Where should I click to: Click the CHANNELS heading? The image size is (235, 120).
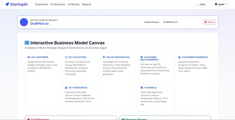pyautogui.click(x=150, y=88)
